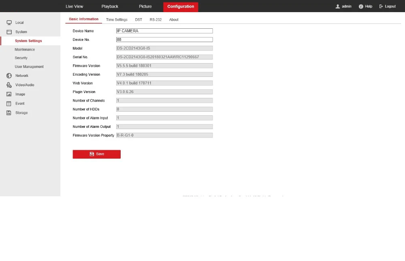Open the About tab

pos(174,19)
